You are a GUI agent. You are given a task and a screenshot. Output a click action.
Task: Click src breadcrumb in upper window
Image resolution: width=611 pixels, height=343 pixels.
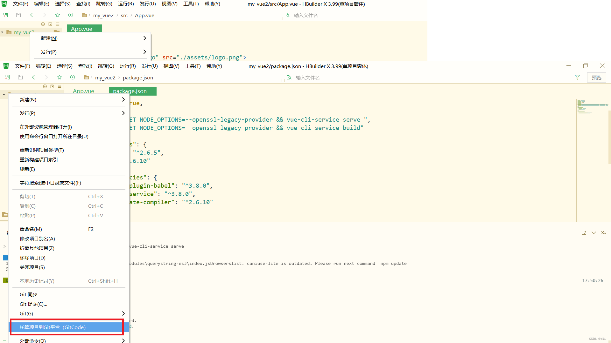coord(124,15)
